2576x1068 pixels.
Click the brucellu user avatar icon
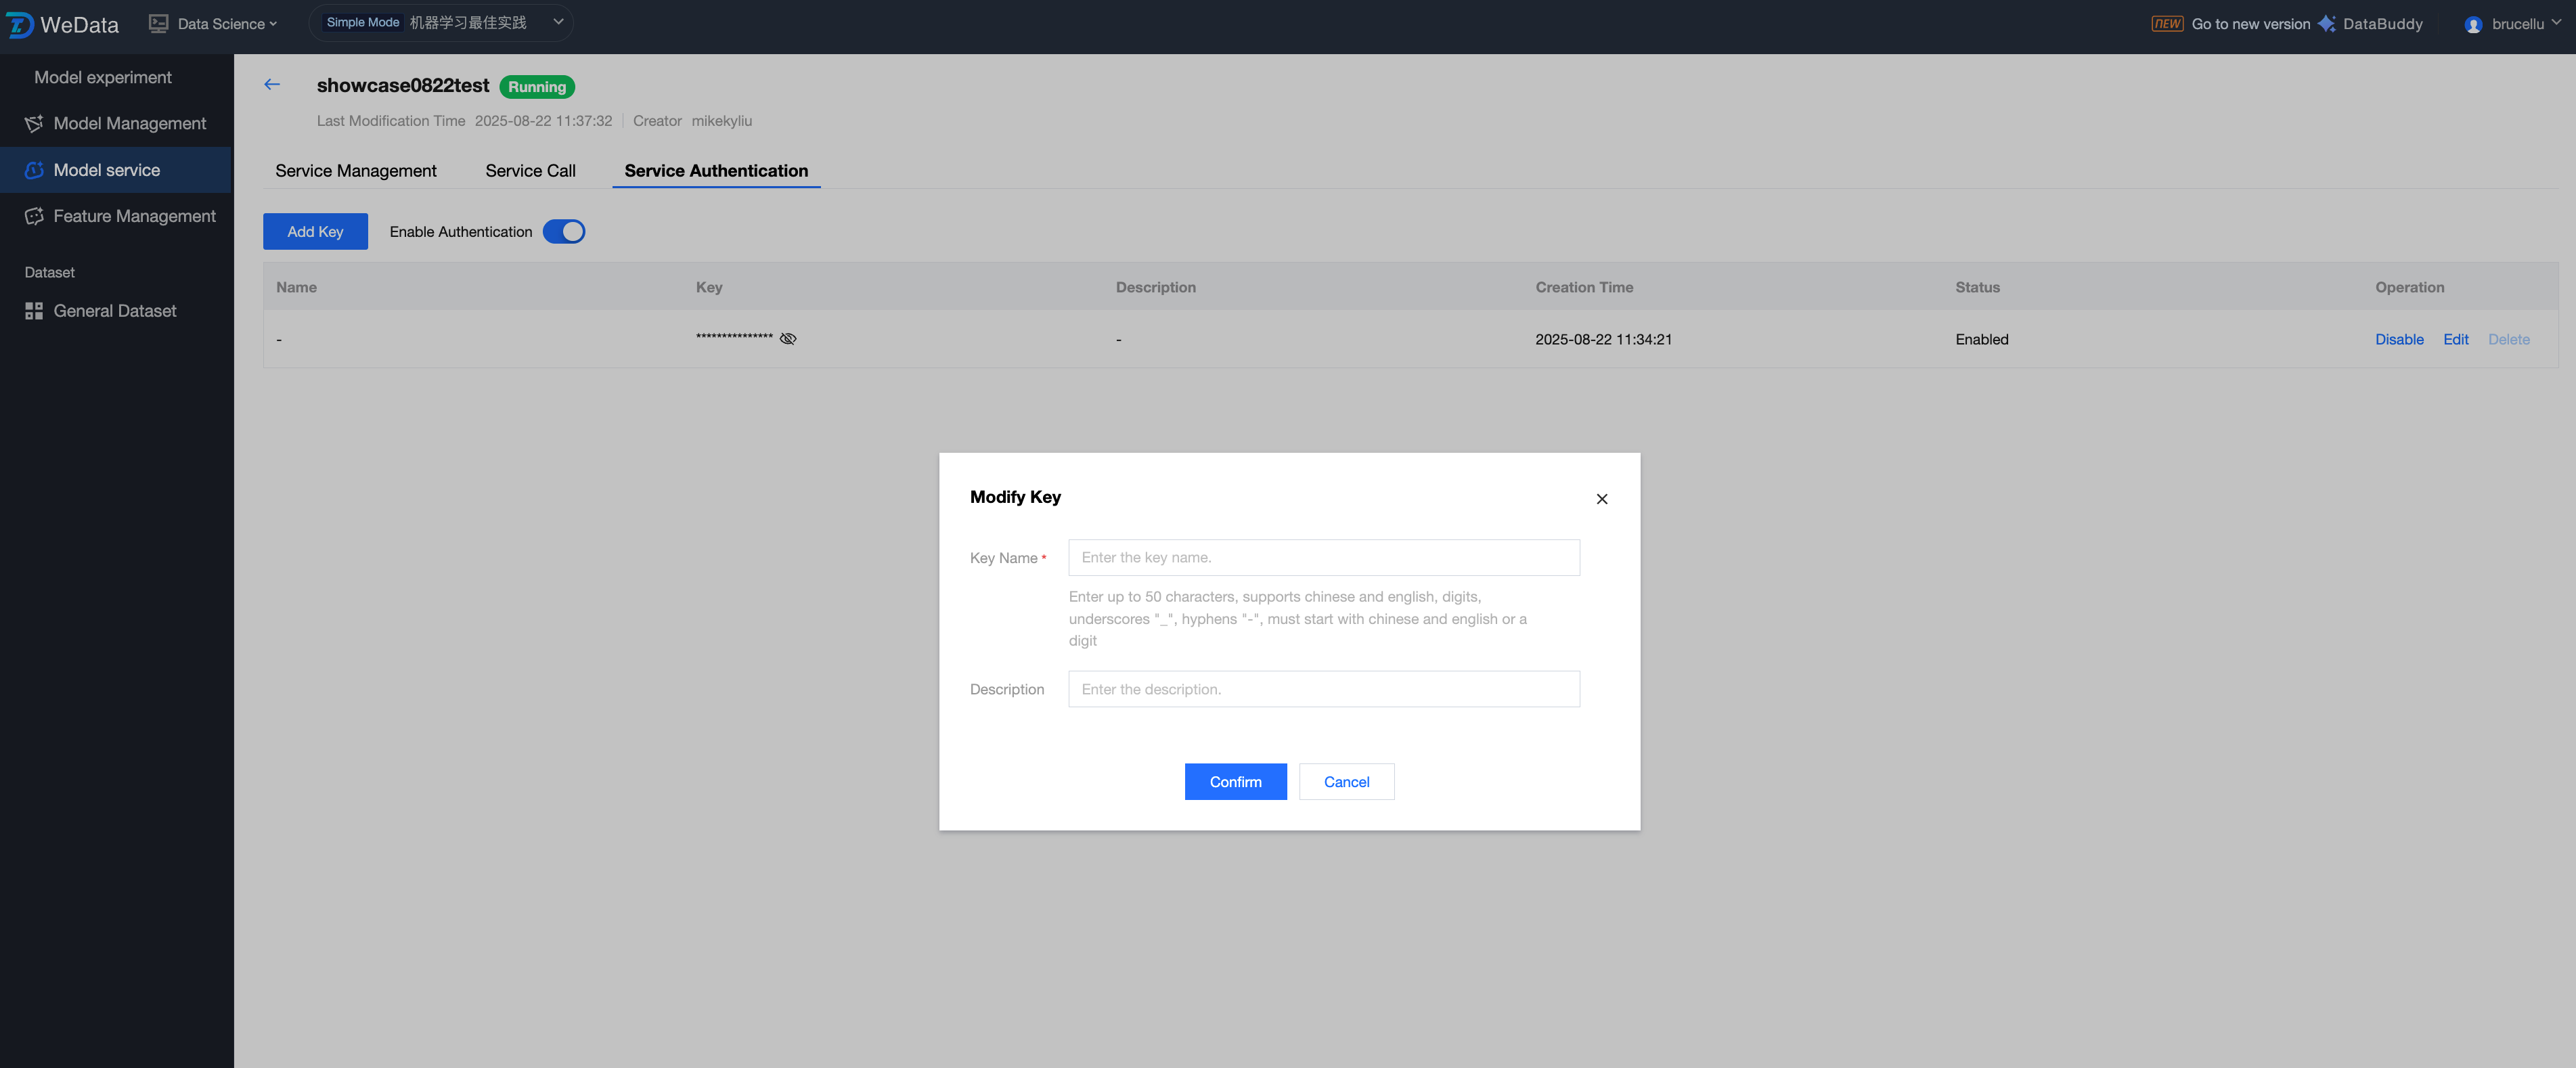point(2473,25)
